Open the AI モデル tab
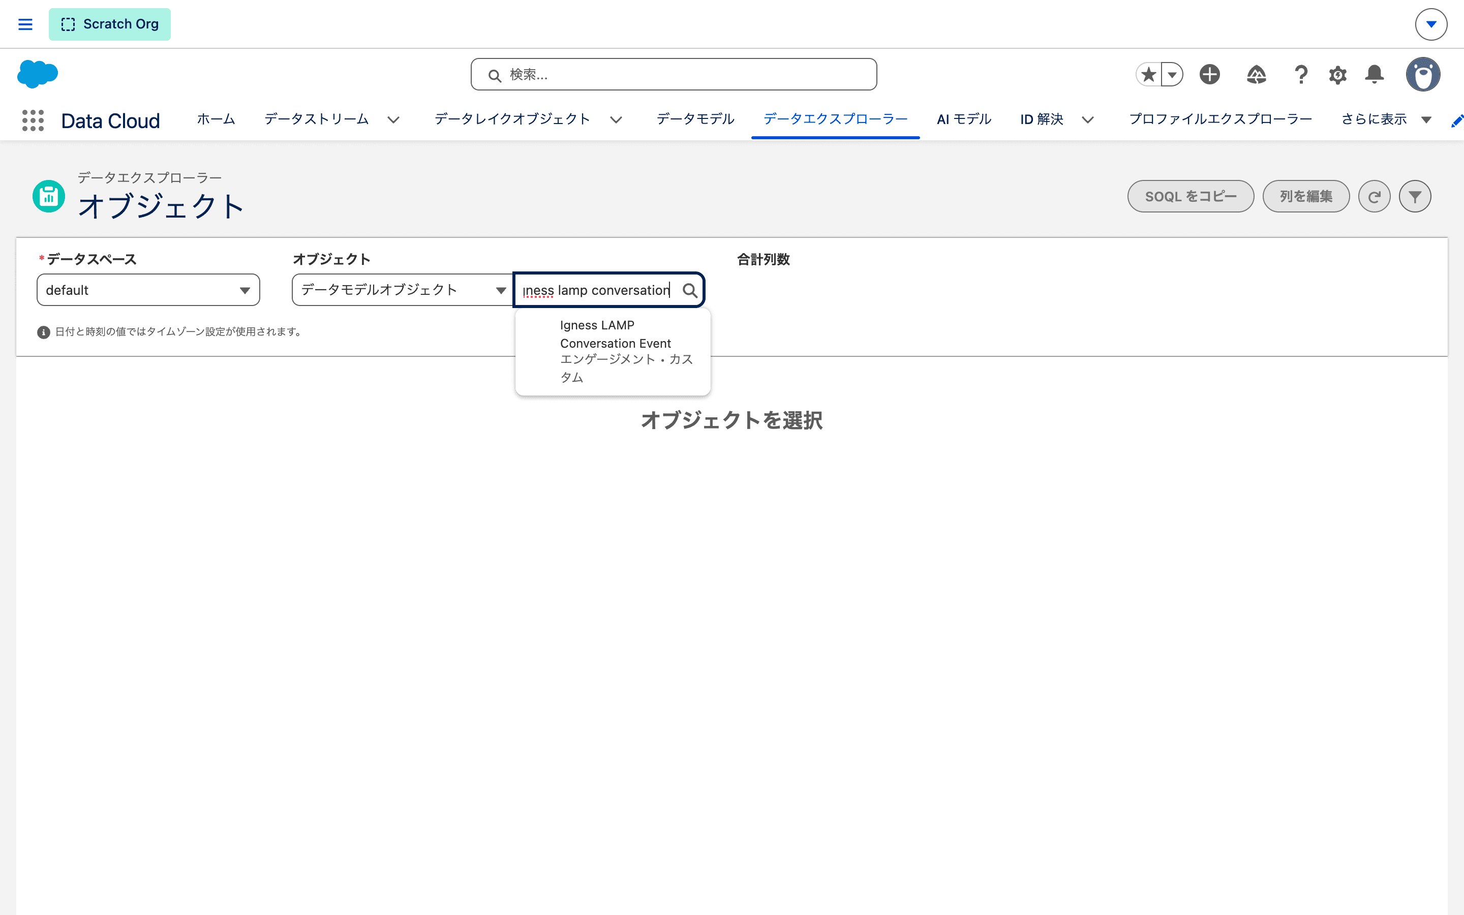This screenshot has height=915, width=1464. (964, 119)
